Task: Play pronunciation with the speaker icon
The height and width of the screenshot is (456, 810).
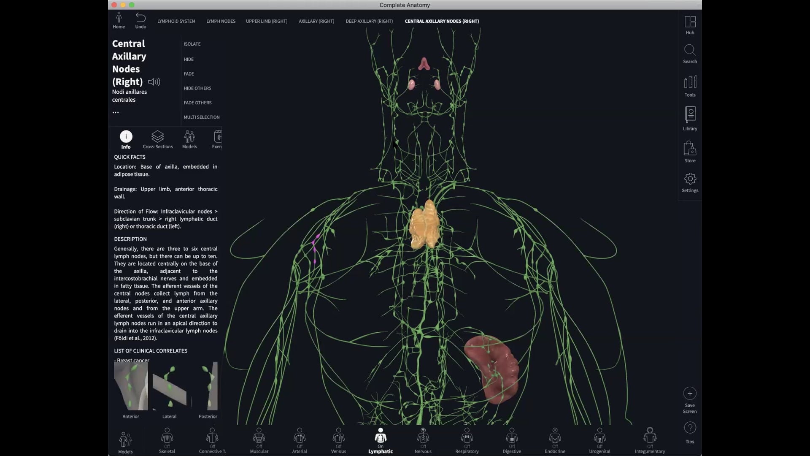Action: coord(154,82)
